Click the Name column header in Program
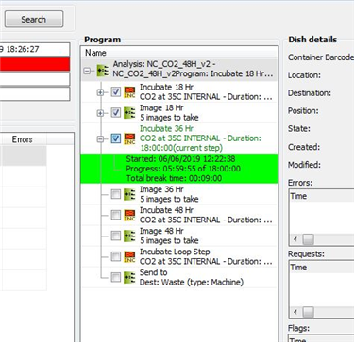This screenshot has width=354, height=342. point(179,53)
